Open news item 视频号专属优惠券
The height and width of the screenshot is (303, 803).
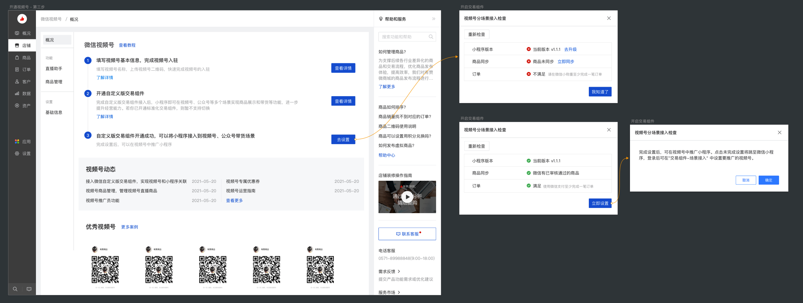pyautogui.click(x=243, y=181)
